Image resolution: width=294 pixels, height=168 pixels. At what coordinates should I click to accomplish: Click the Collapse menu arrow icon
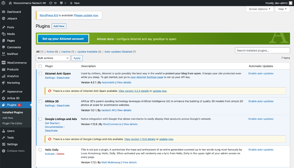pos(3,151)
